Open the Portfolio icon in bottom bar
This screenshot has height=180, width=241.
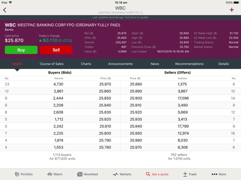tap(17, 174)
